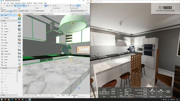
Task: Show hidden system tray icons chevron
Action: click(161, 100)
